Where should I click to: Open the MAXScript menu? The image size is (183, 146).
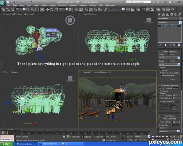(93, 5)
